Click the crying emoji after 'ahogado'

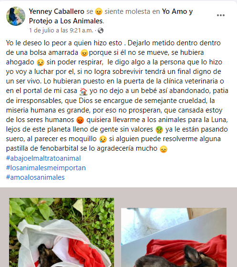[41, 62]
